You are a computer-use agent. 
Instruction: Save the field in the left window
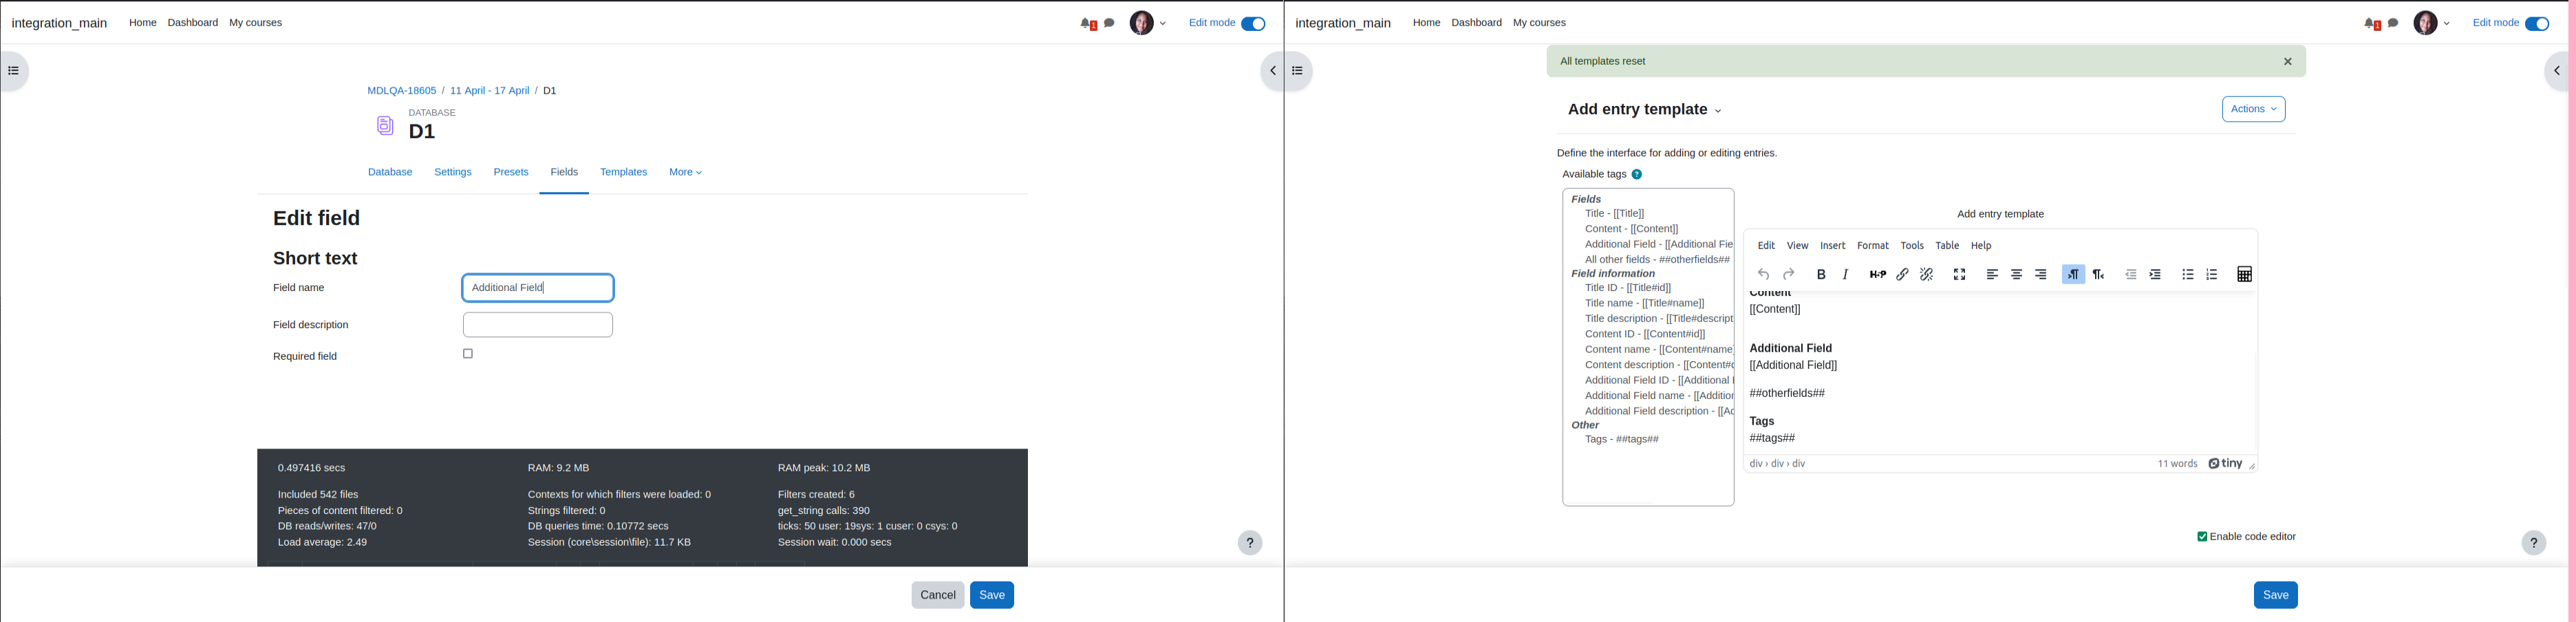[992, 595]
